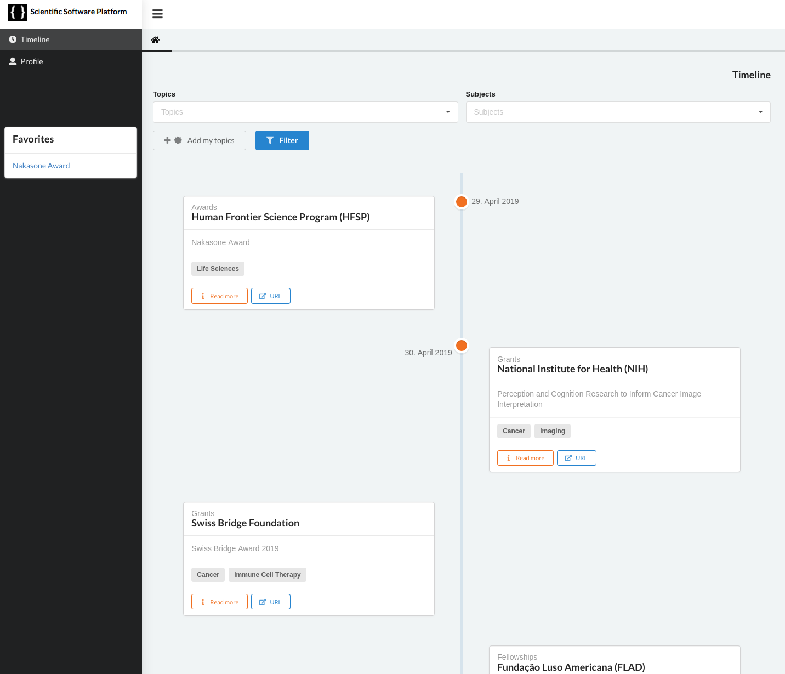This screenshot has width=785, height=674.
Task: Open URL for National Institute for Health
Action: click(577, 458)
